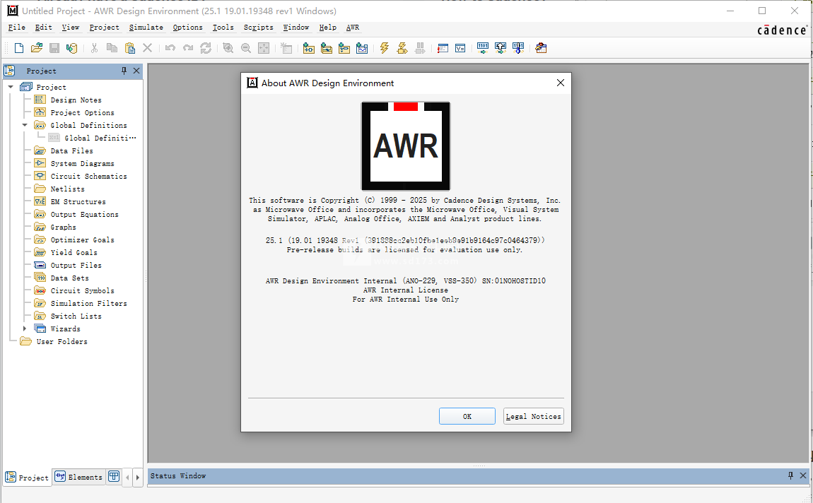Viewport: 813px width, 503px height.
Task: Select Design Notes in project tree
Action: pos(76,100)
